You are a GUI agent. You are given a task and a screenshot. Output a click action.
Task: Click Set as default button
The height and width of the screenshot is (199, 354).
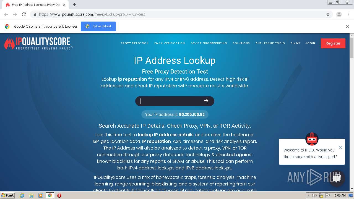point(98,26)
